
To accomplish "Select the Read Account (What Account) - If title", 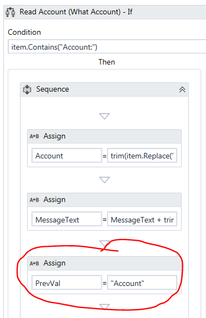I will [76, 12].
